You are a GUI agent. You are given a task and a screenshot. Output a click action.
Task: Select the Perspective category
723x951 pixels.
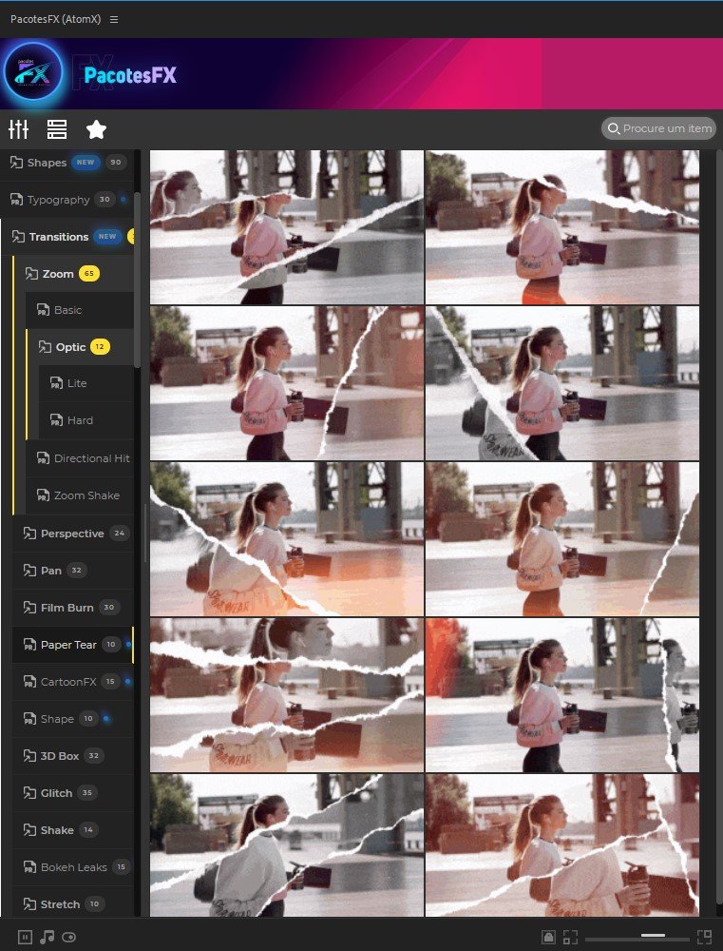(71, 534)
